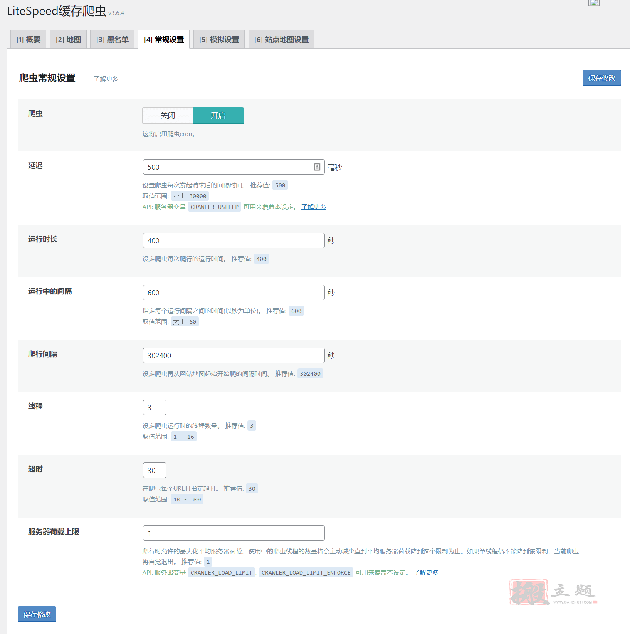Click the CRAWLER_USLEEP variable badge
This screenshot has width=630, height=634.
point(215,207)
